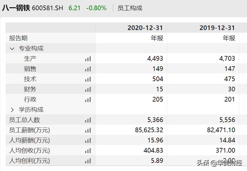Open chart icon for 员工总人数

click(88, 120)
